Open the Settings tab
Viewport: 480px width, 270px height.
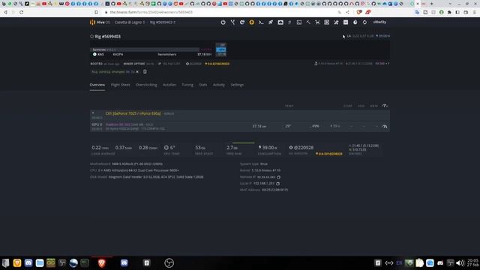(237, 85)
